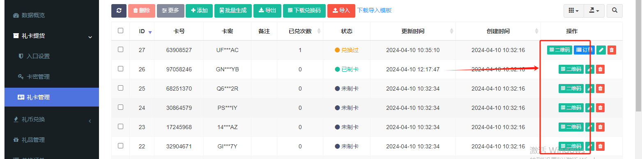This screenshot has width=642, height=159.
Task: Click the delete trash icon for row ID 23
Action: [600, 127]
